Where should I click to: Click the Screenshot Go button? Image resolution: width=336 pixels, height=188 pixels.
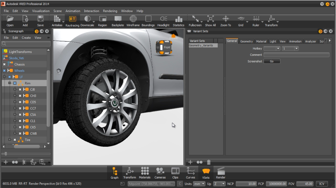point(272,61)
